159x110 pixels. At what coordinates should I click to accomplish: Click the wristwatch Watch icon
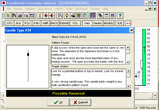pyautogui.click(x=67, y=15)
